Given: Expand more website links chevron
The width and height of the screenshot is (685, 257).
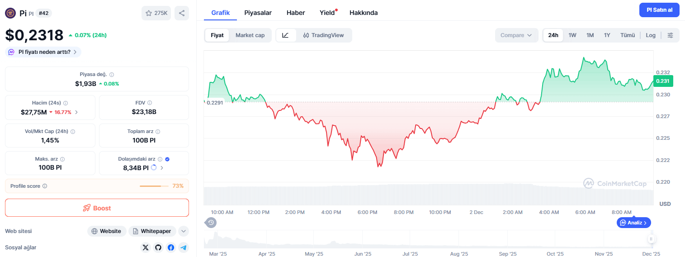Looking at the screenshot, I should point(184,231).
